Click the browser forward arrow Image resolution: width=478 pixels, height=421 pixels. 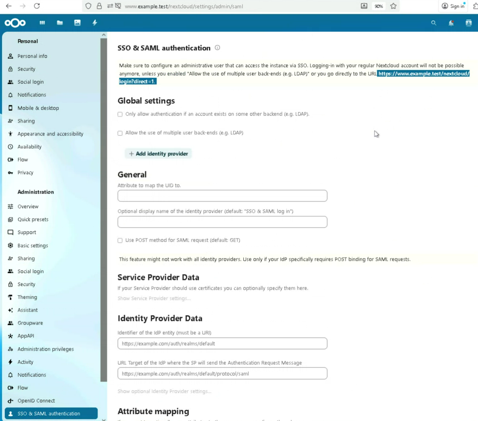(23, 6)
